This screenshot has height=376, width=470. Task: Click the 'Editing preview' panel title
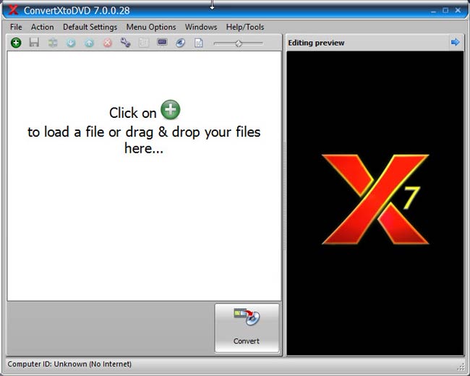tap(316, 43)
